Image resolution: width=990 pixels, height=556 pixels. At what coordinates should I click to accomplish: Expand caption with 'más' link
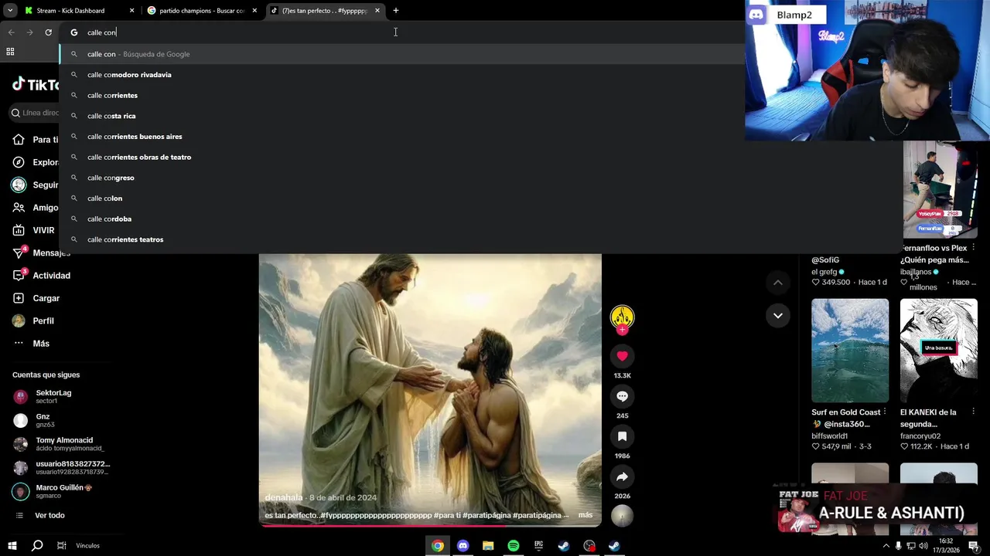point(585,515)
